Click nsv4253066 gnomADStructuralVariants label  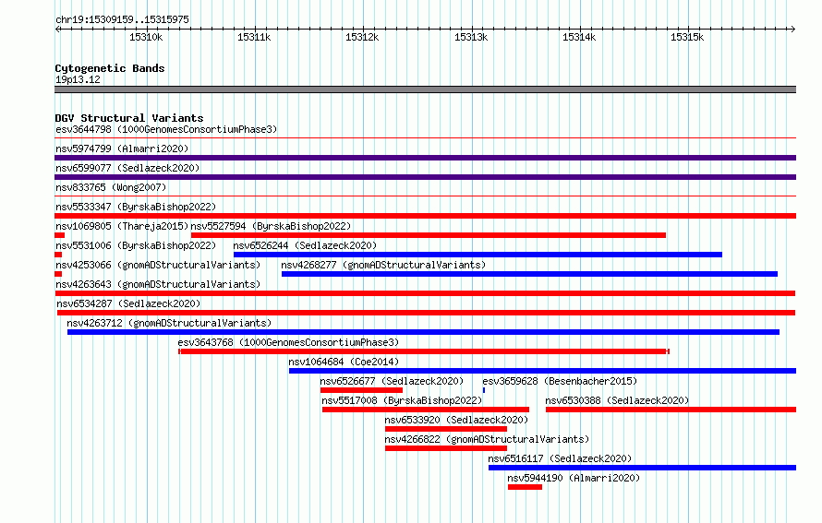tap(158, 265)
